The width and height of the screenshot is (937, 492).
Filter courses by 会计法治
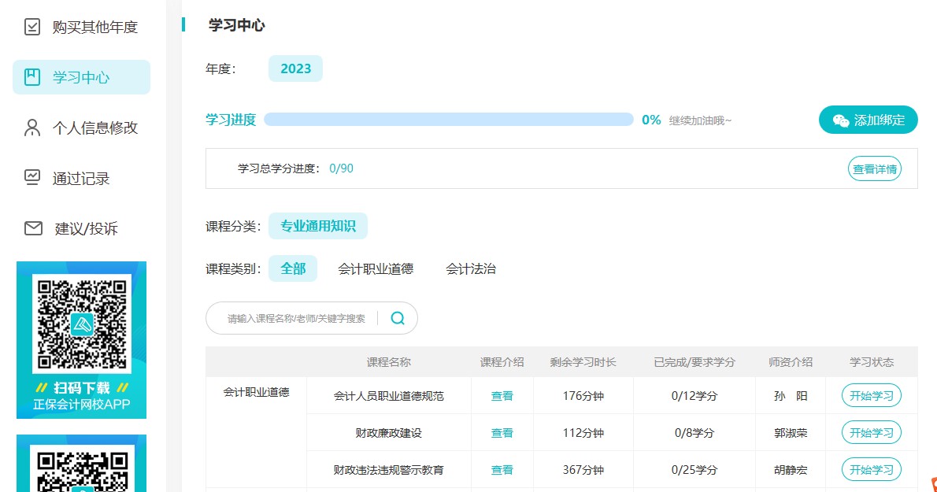coord(471,268)
